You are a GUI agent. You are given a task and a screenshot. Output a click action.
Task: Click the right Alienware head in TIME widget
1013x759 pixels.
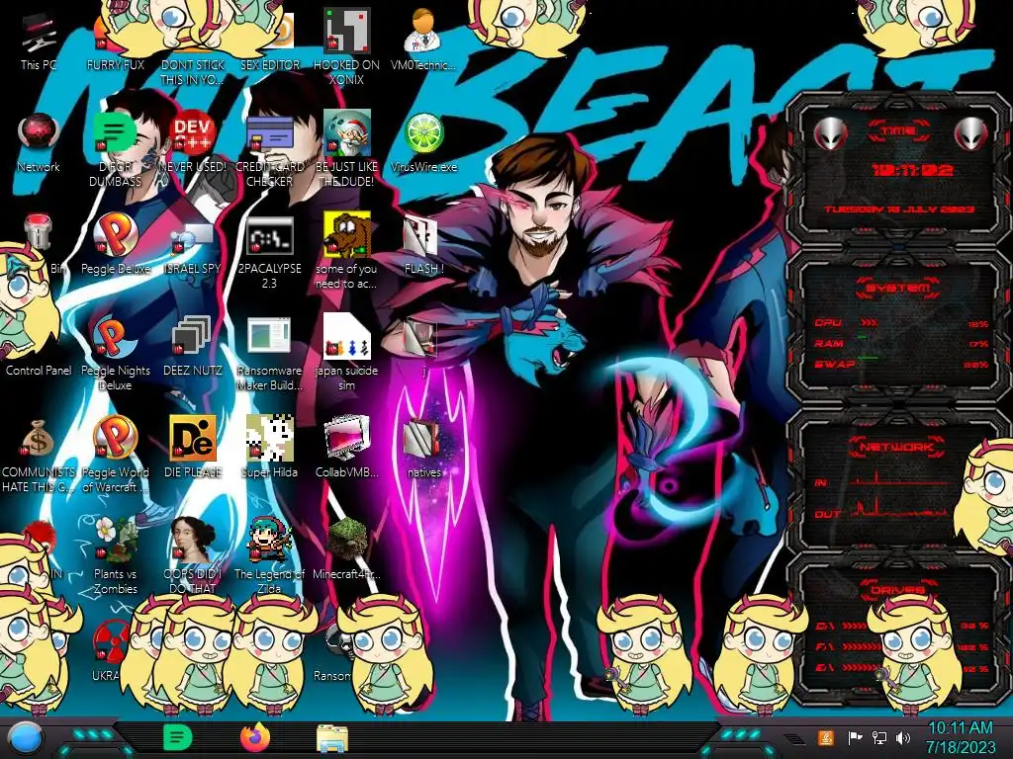(971, 134)
